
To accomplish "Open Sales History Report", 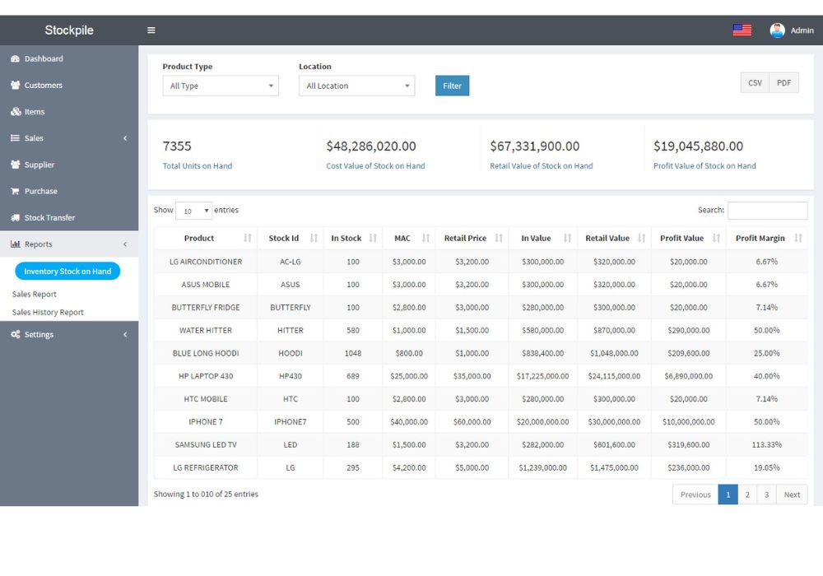I will [48, 313].
